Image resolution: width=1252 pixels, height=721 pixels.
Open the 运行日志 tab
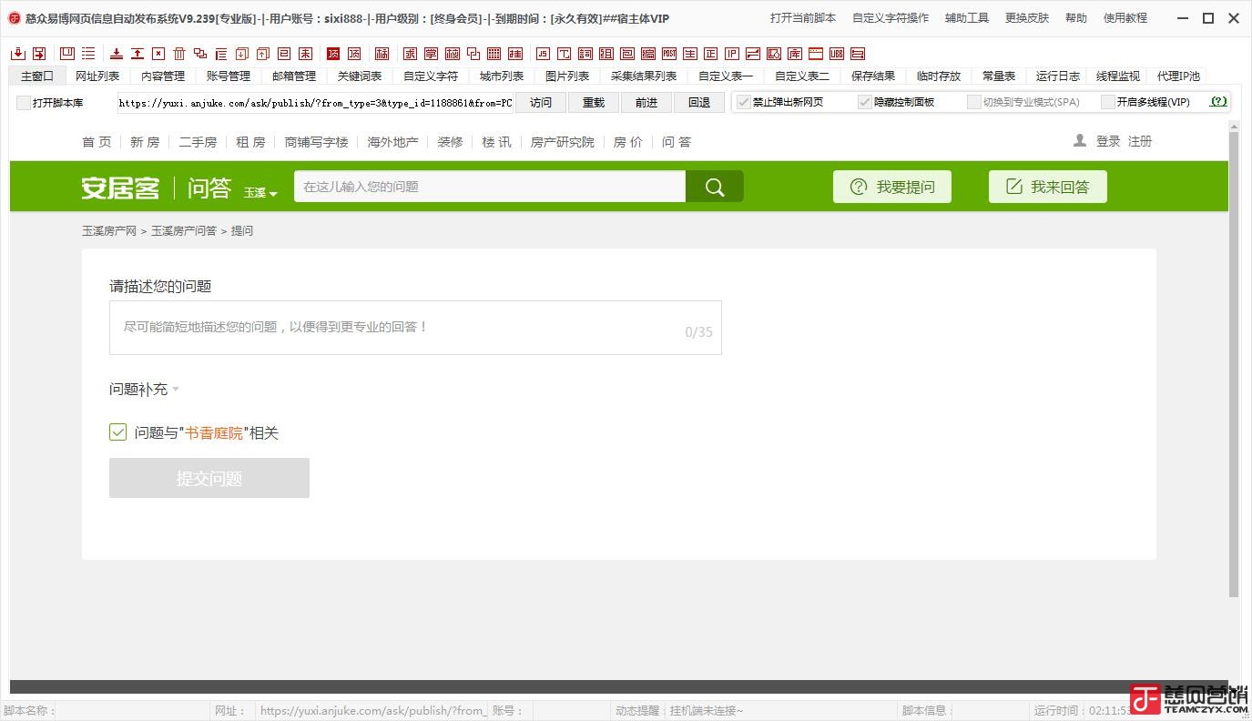pyautogui.click(x=1058, y=76)
